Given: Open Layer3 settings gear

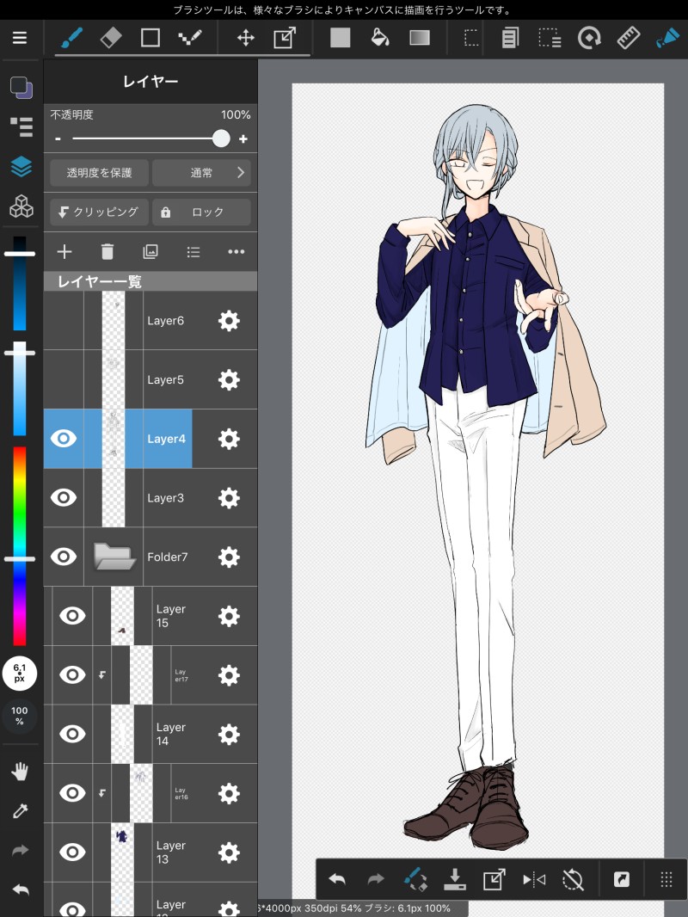Looking at the screenshot, I should tap(229, 498).
